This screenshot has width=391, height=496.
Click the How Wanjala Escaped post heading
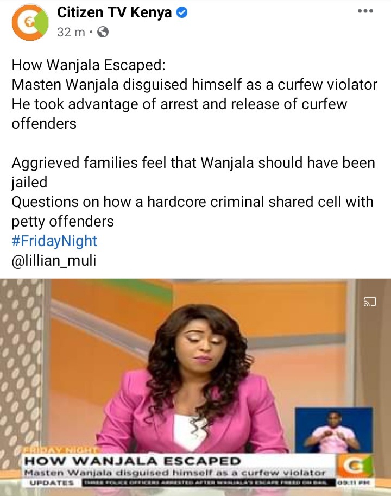point(89,65)
